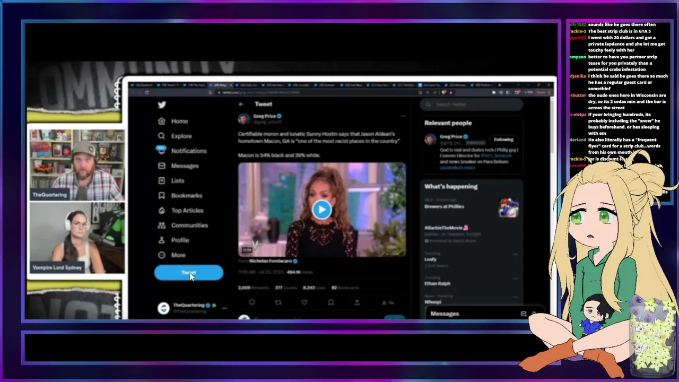This screenshot has width=679, height=382.
Task: Open Bookmarks in the sidebar
Action: click(x=180, y=195)
